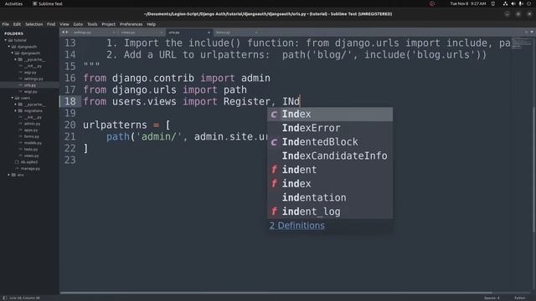Image resolution: width=536 pixels, height=301 pixels.
Task: Open the File menu
Action: [6, 24]
